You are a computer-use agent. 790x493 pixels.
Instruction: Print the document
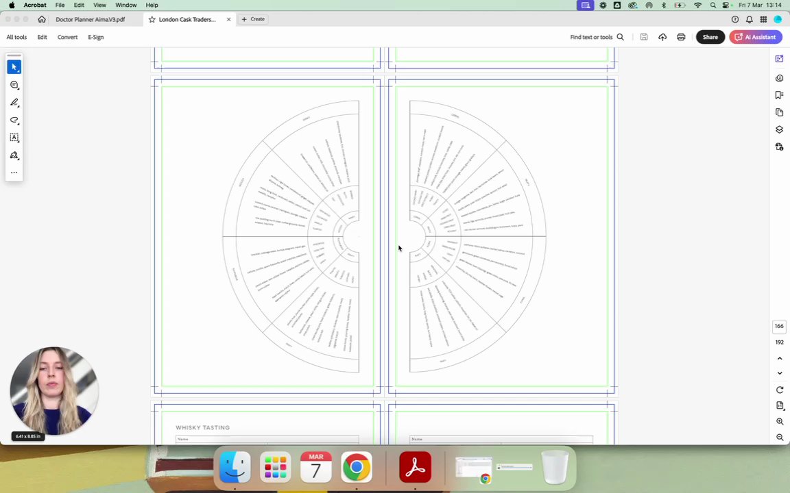coord(681,37)
